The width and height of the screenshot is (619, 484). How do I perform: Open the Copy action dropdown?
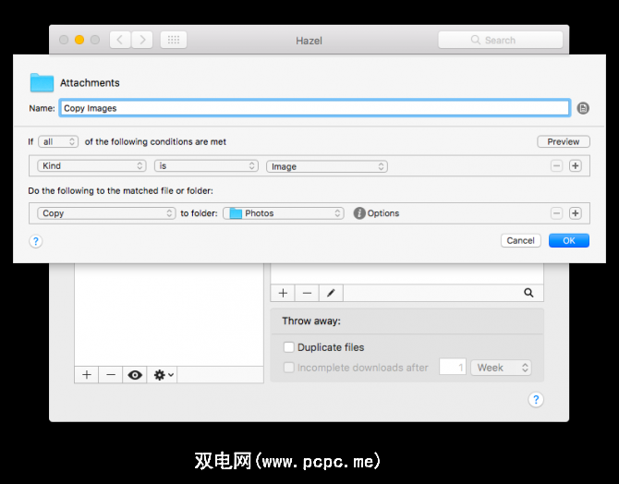click(106, 213)
